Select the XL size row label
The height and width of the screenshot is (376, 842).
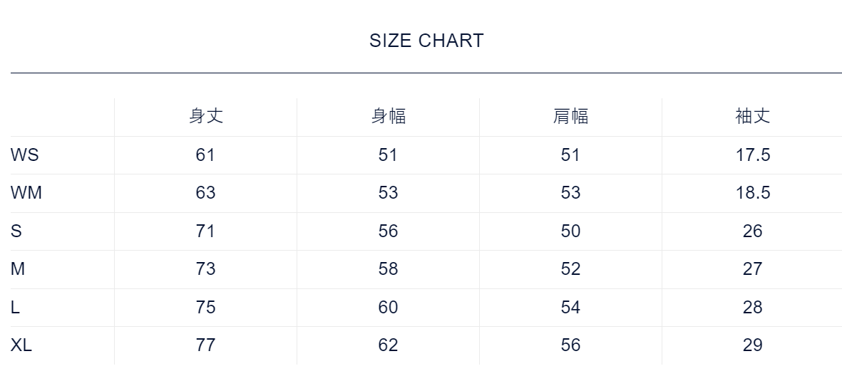click(21, 345)
